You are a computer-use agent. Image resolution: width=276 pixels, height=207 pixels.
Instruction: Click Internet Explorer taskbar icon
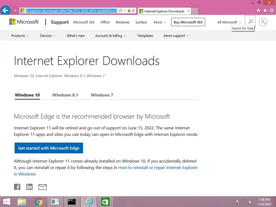pos(88,202)
